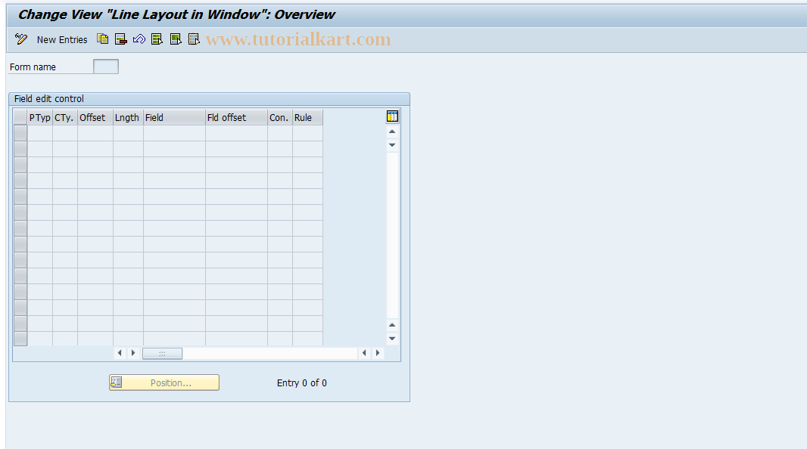Viewport: 807px width, 449px height.
Task: Click the scroll-right arrow beside the scroll thumb
Action: 132,353
